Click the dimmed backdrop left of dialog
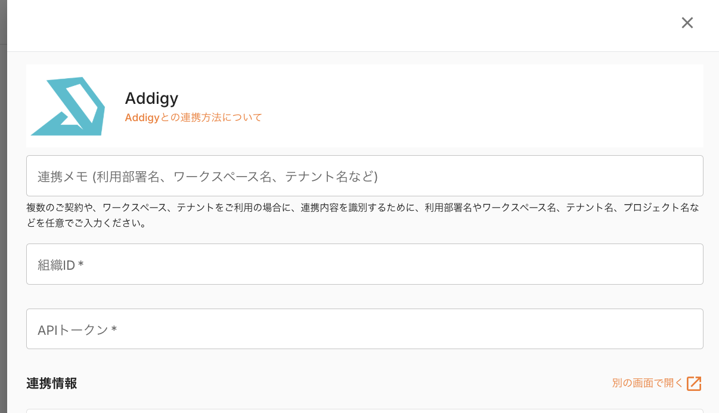 point(3,209)
